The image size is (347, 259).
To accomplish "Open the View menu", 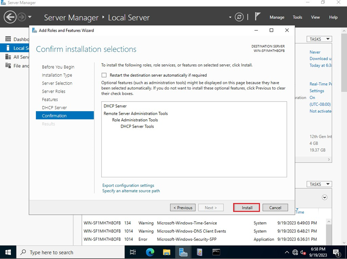I will point(315,17).
